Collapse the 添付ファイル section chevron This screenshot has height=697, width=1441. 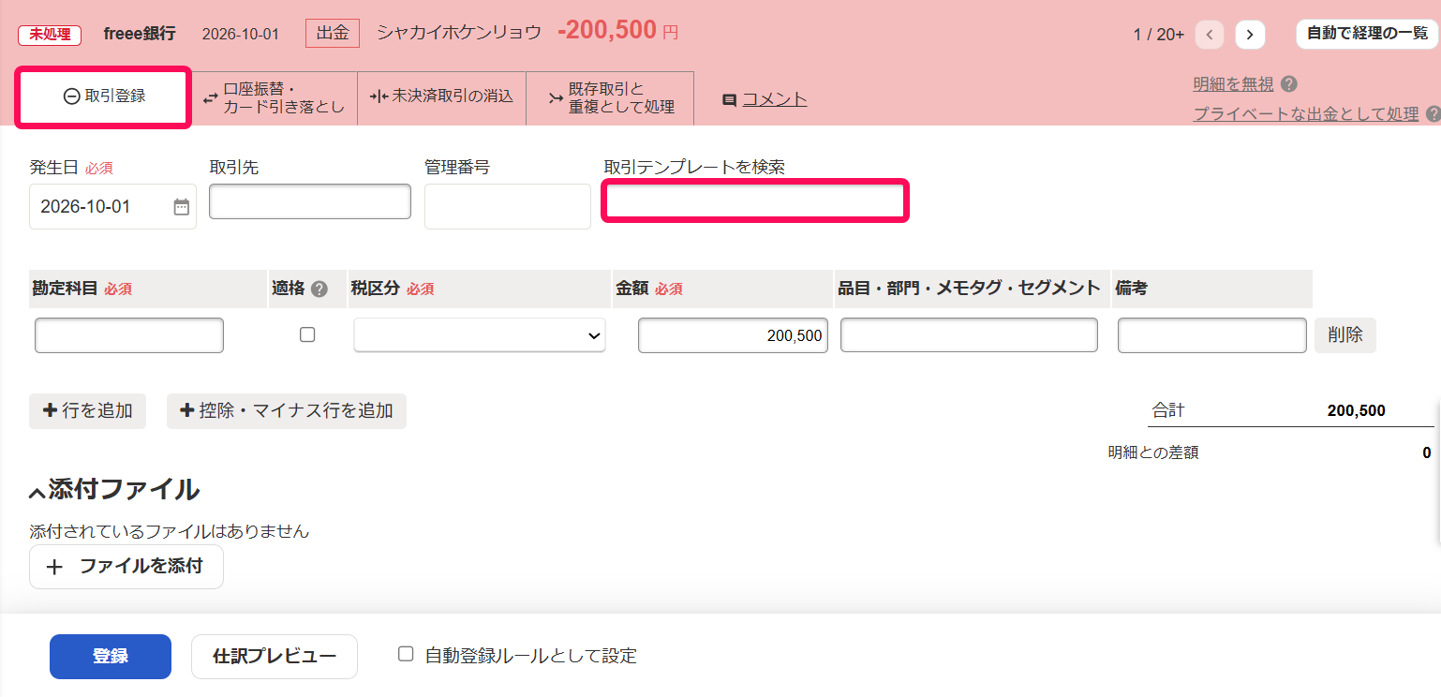tap(37, 492)
